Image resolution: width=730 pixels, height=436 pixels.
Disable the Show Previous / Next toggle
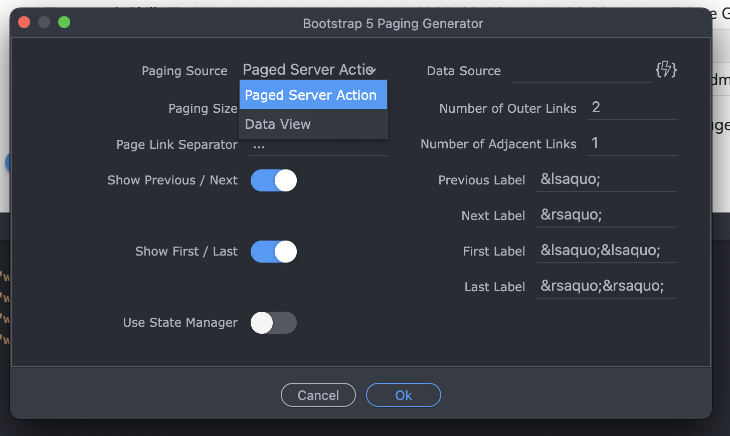pyautogui.click(x=273, y=180)
